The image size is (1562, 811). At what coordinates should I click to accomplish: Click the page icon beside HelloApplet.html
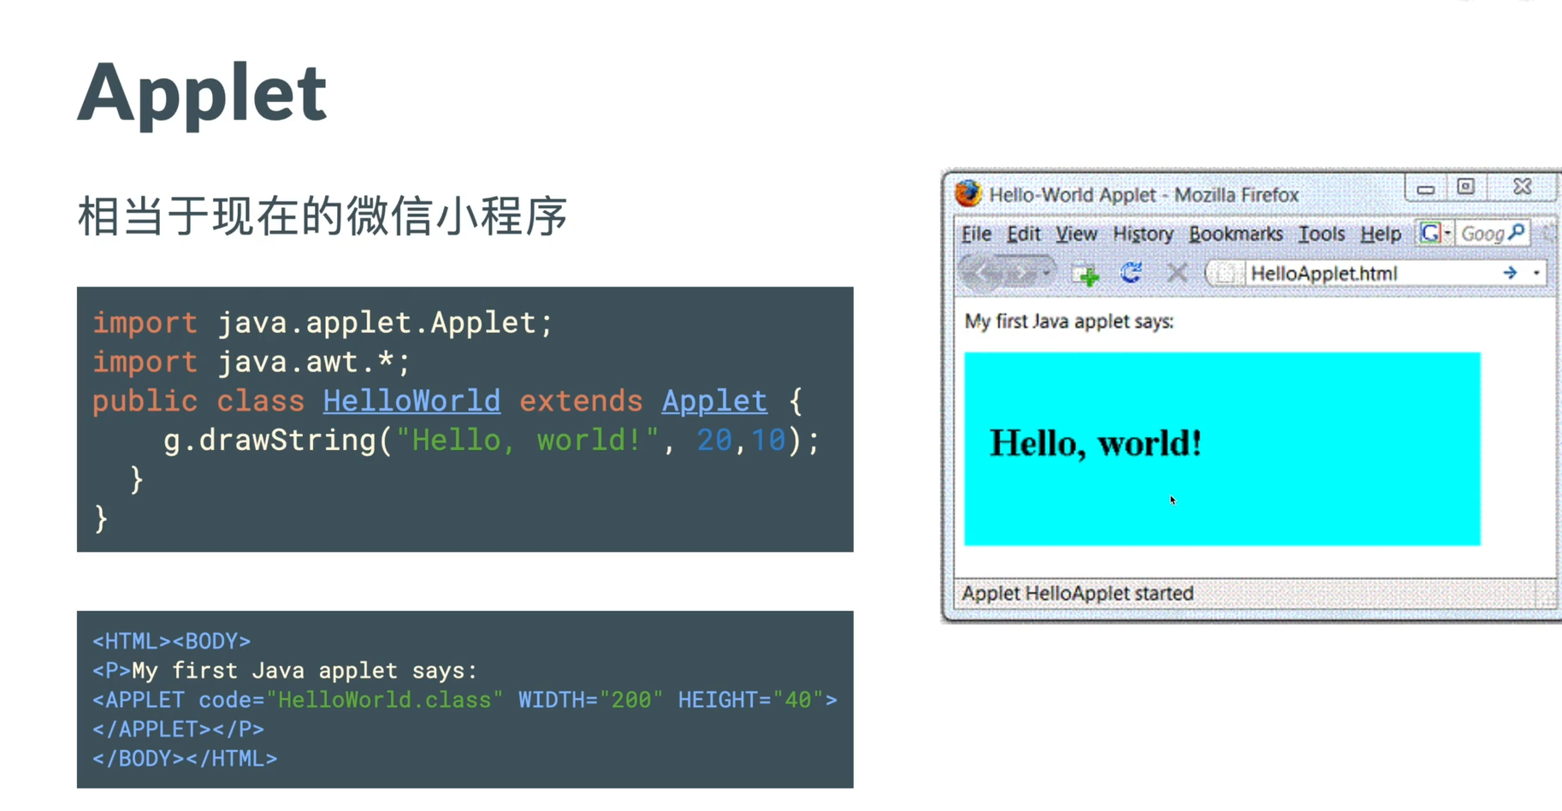(1225, 274)
